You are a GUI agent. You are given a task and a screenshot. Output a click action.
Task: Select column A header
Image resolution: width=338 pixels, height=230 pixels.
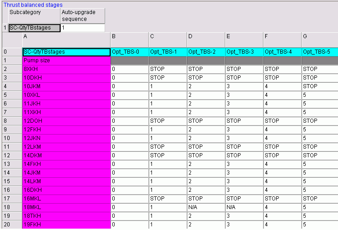click(x=66, y=40)
